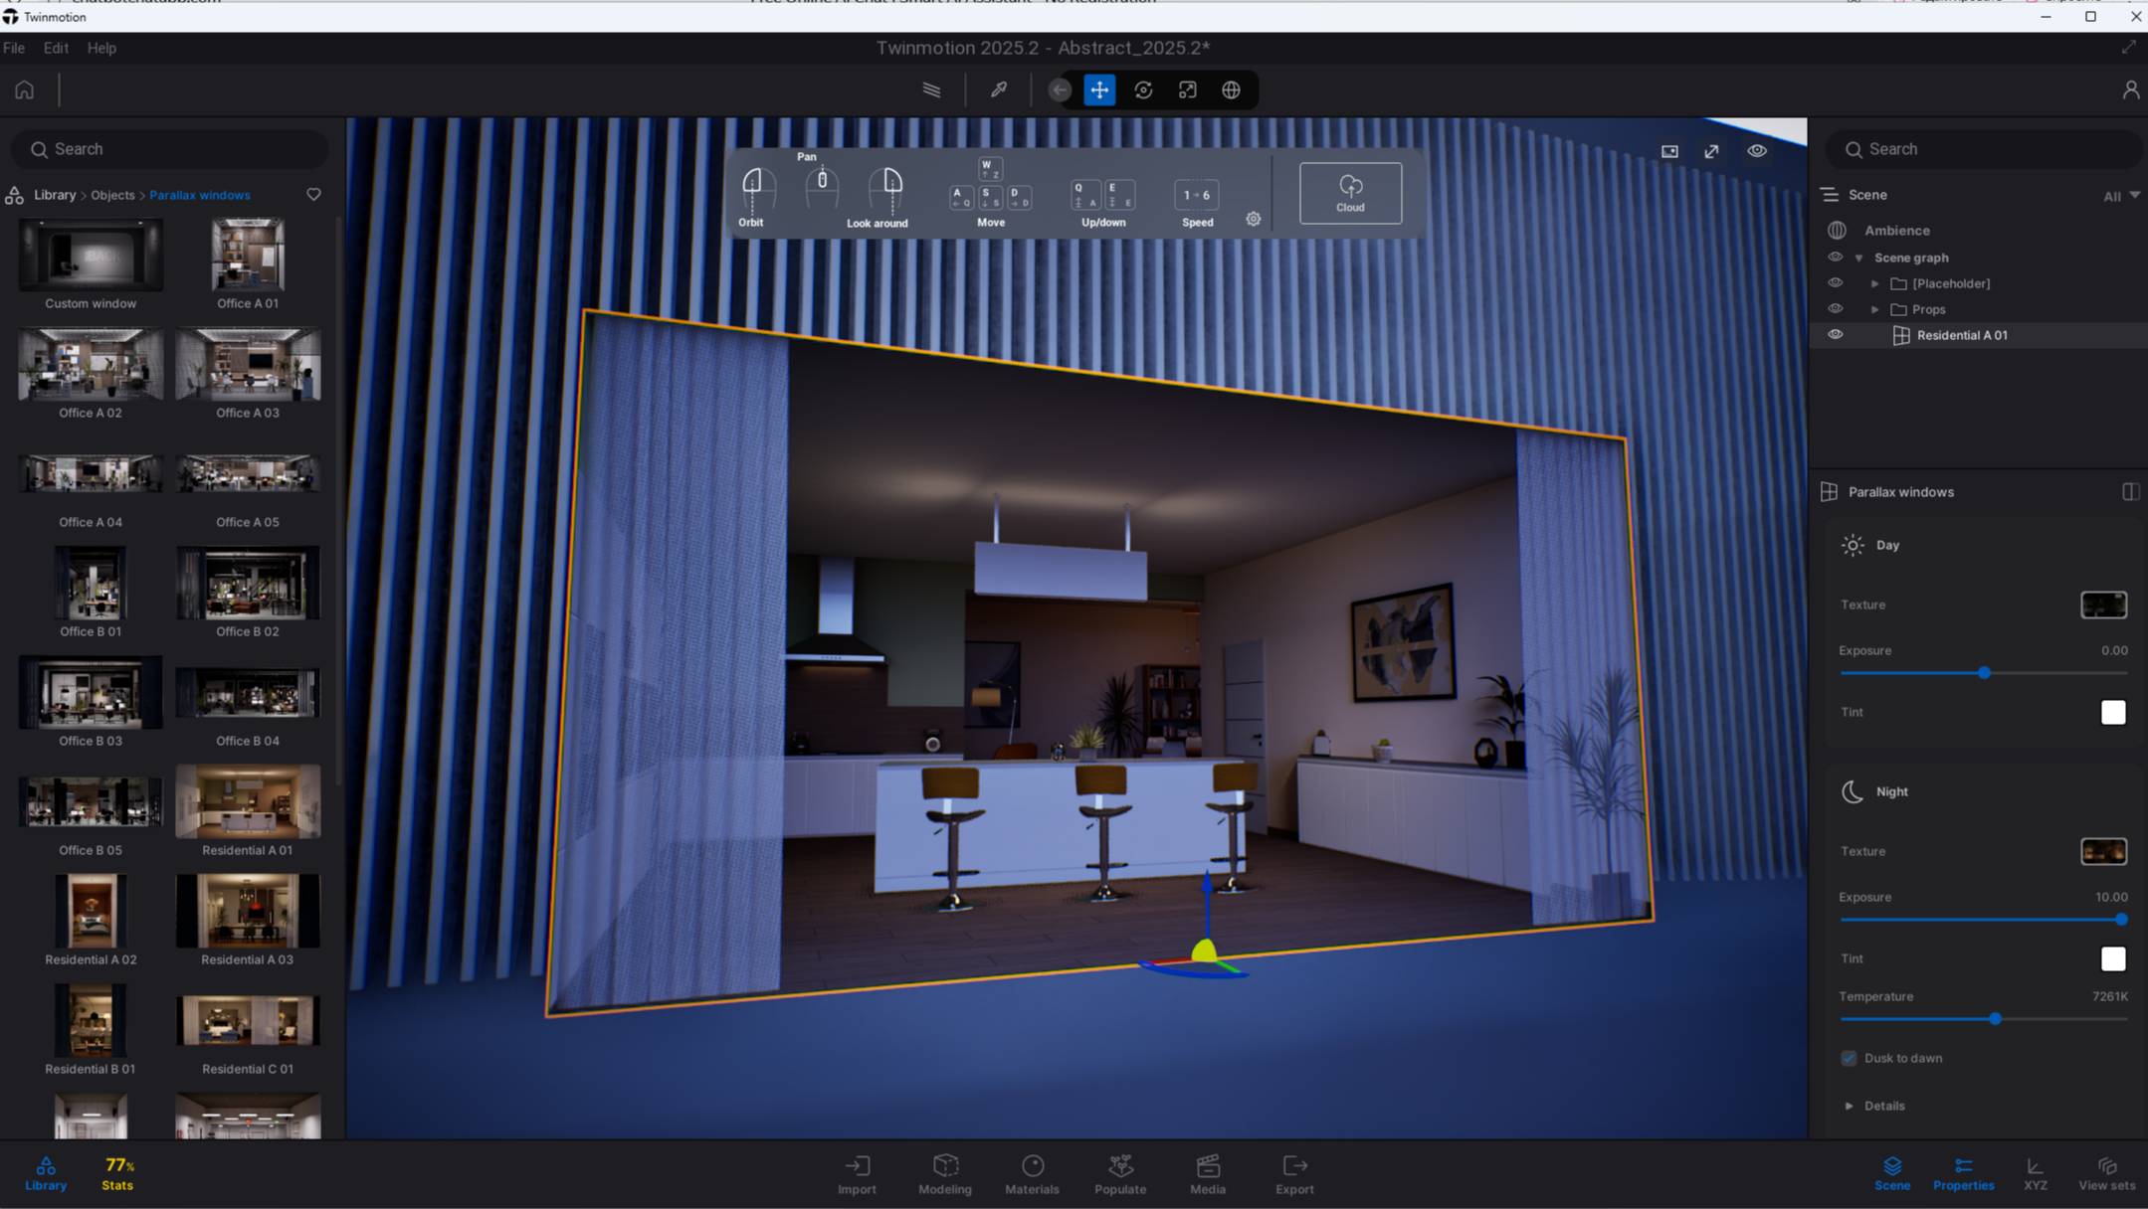Expand the Details section
The width and height of the screenshot is (2148, 1209).
pos(1849,1106)
